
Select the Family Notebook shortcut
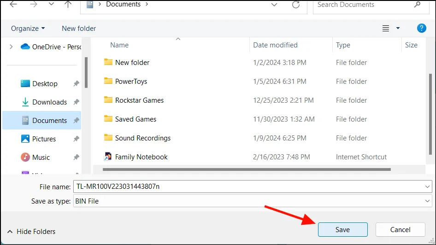tap(141, 157)
